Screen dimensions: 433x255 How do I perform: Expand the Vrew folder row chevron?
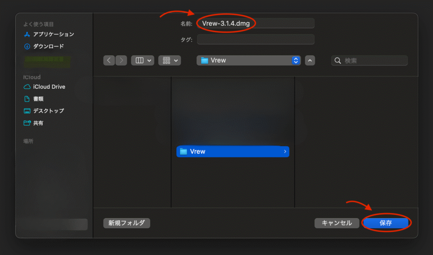[x=285, y=151]
